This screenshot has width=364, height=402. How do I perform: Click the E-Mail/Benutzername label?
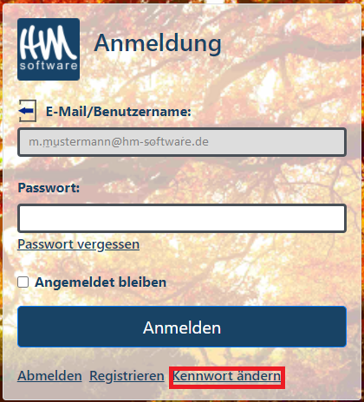119,112
